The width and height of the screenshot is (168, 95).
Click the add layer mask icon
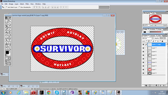[x=150, y=86]
